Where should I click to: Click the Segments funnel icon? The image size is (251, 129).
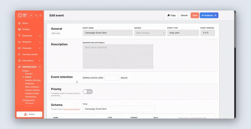(x=19, y=36)
